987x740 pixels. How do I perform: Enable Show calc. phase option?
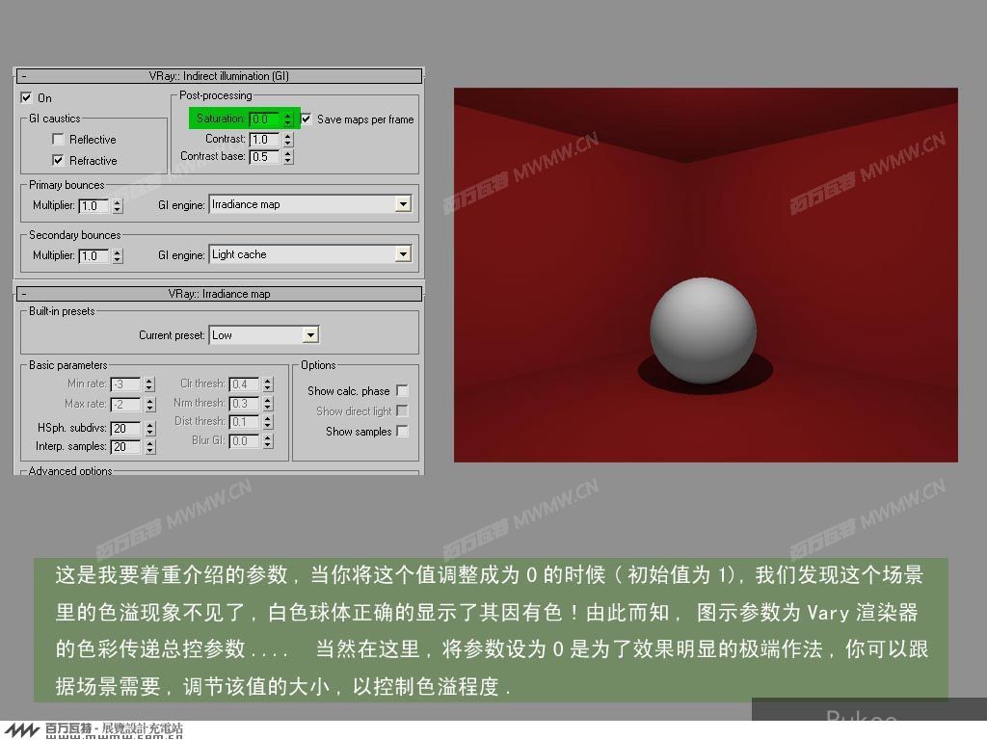[x=402, y=391]
